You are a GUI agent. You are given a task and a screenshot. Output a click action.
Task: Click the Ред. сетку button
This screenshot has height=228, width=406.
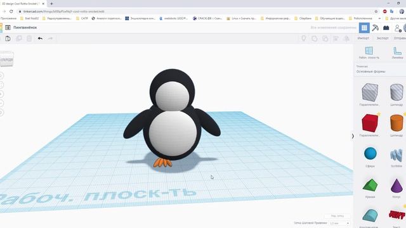tap(337, 215)
